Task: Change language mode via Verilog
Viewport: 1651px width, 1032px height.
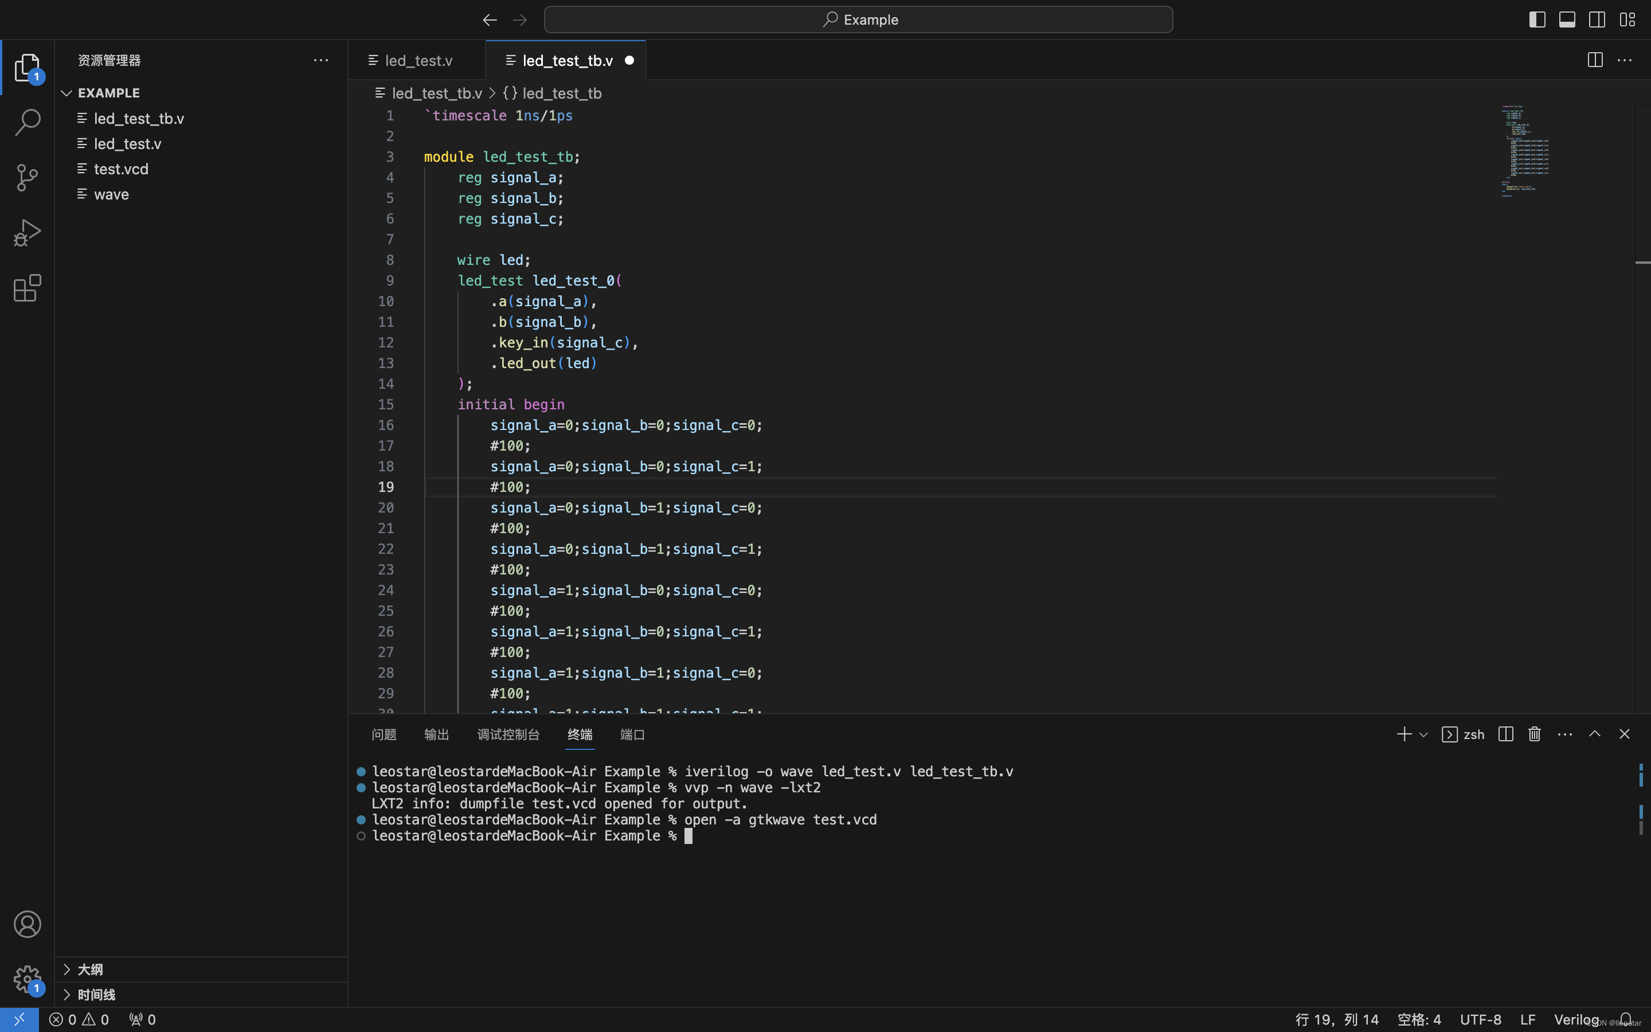Action: (x=1576, y=1020)
